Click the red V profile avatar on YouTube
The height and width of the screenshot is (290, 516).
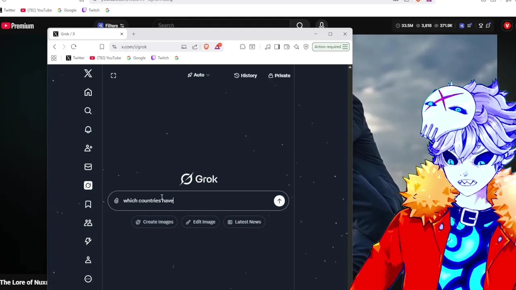click(x=507, y=26)
